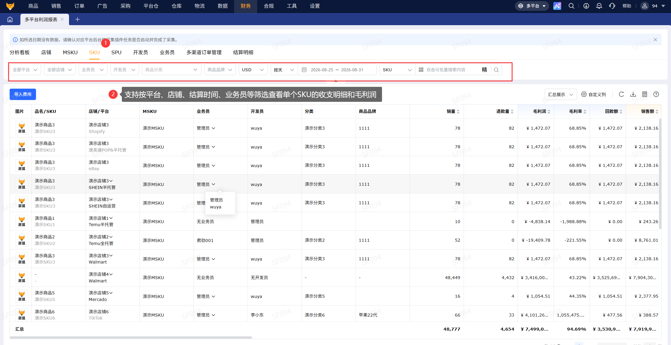Open the 业务员 filter dropdown
This screenshot has height=345, width=671.
[x=93, y=70]
